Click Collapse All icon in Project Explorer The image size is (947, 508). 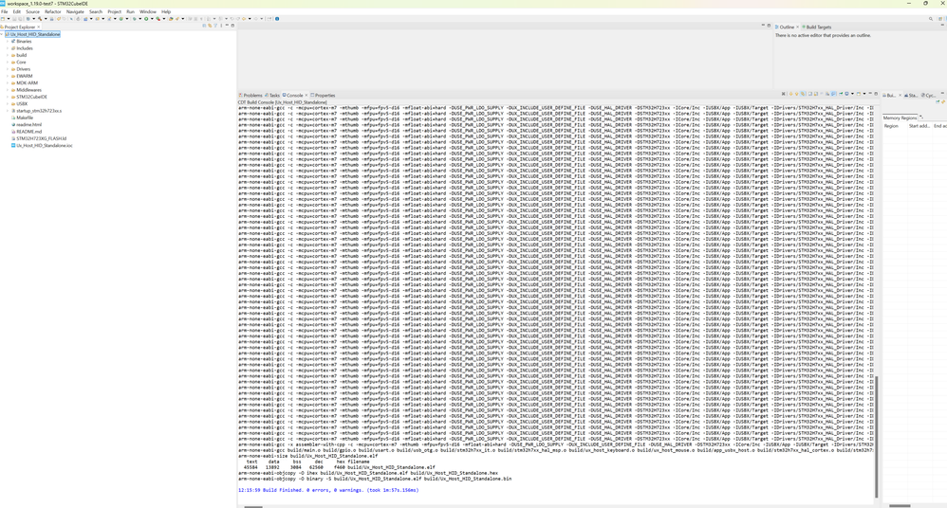click(204, 26)
